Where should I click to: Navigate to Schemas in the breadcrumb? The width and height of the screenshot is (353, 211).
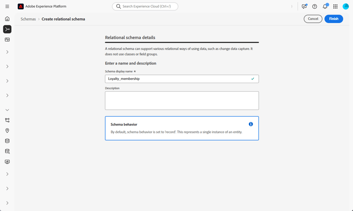[x=28, y=19]
